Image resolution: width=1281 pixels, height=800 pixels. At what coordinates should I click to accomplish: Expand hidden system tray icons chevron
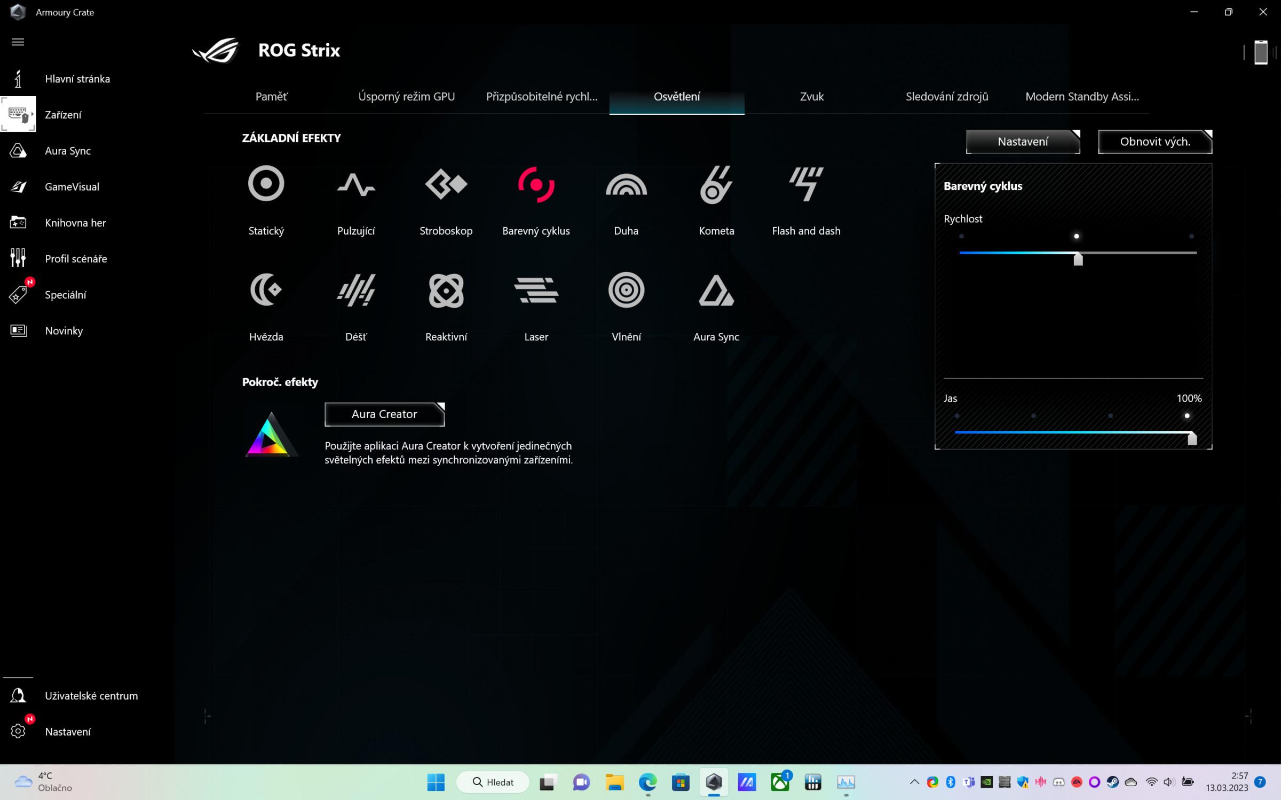[914, 782]
